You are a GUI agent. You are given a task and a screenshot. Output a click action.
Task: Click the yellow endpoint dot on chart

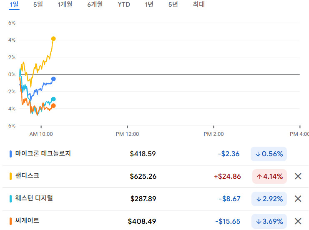point(53,39)
